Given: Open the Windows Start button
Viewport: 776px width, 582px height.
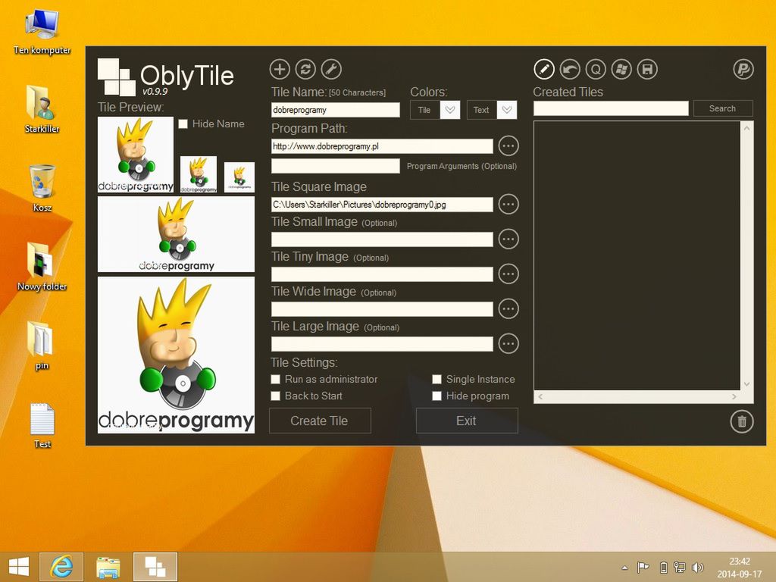Looking at the screenshot, I should click(19, 567).
